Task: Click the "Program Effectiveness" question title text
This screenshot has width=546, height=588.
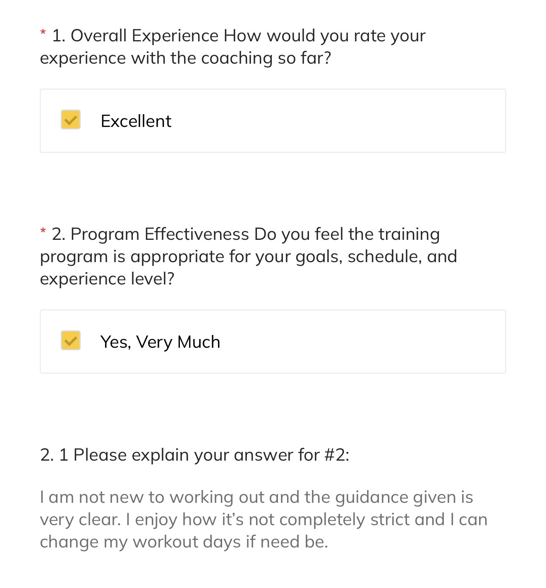Action: click(160, 234)
